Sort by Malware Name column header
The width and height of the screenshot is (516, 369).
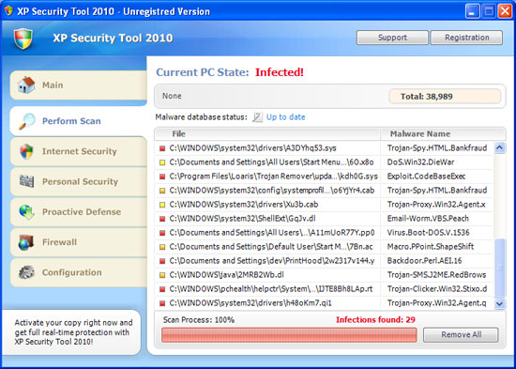point(443,134)
